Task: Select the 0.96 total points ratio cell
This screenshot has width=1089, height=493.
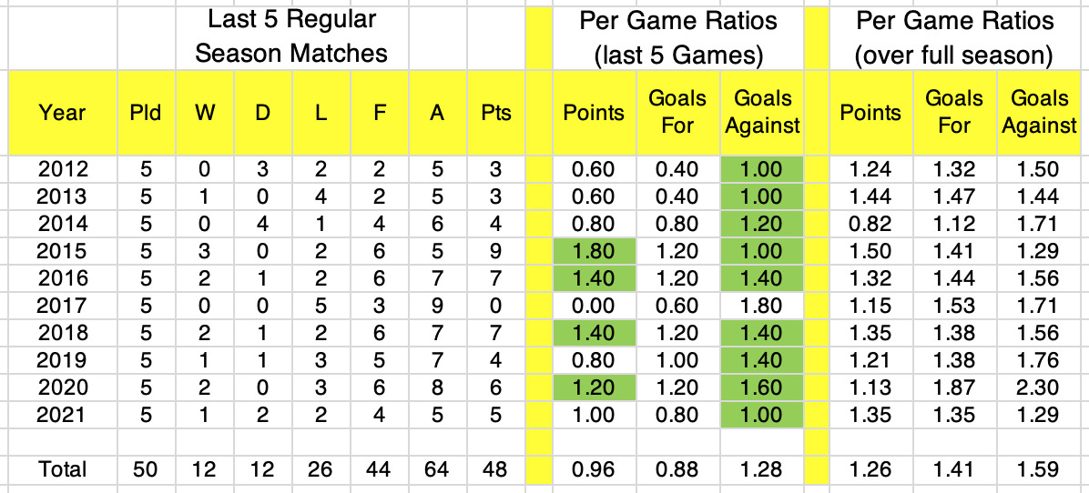Action: click(594, 469)
